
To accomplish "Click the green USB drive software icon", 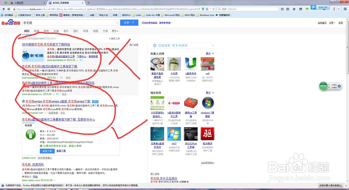I will tap(31, 135).
